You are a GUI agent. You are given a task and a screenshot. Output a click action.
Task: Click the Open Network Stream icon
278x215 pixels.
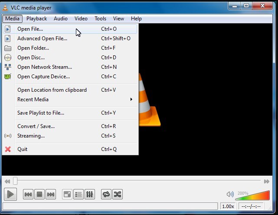8,67
